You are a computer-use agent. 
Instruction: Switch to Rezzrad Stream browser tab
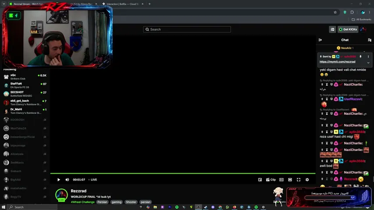tap(28, 4)
